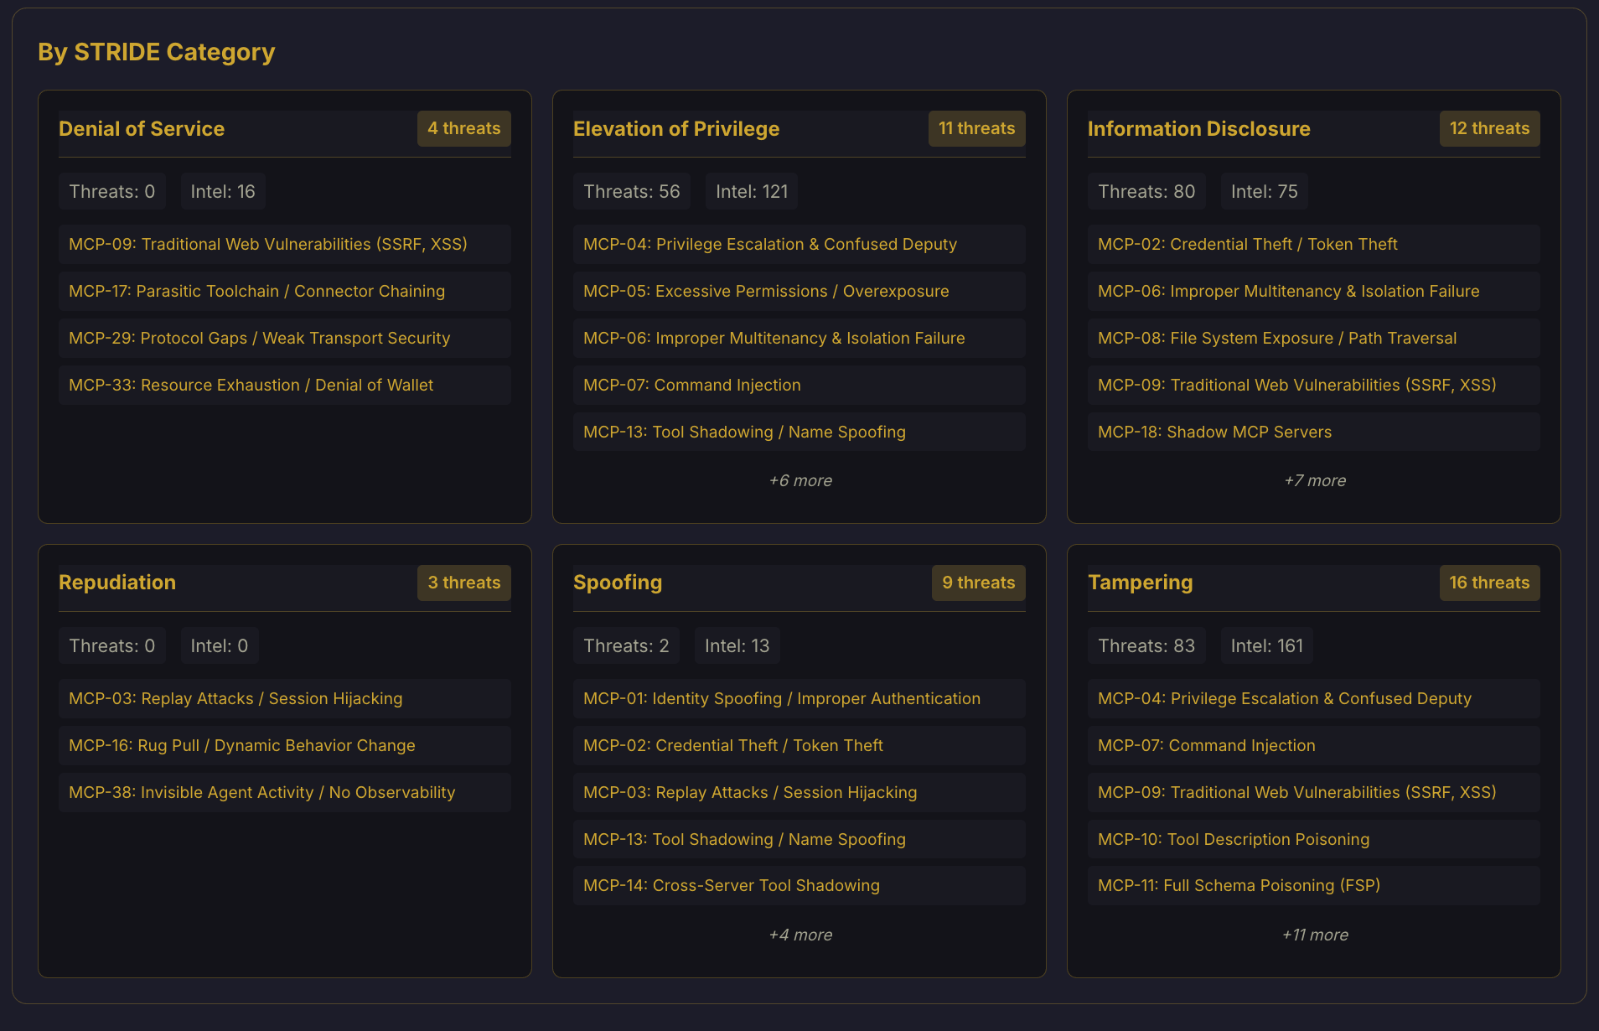Expand +7 more in Information Disclosure

pyautogui.click(x=1315, y=480)
